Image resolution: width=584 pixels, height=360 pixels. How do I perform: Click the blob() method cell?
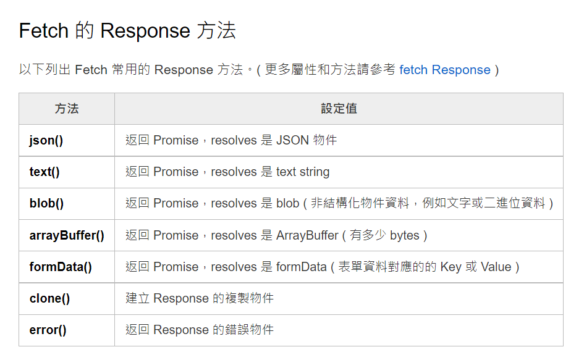[67, 204]
